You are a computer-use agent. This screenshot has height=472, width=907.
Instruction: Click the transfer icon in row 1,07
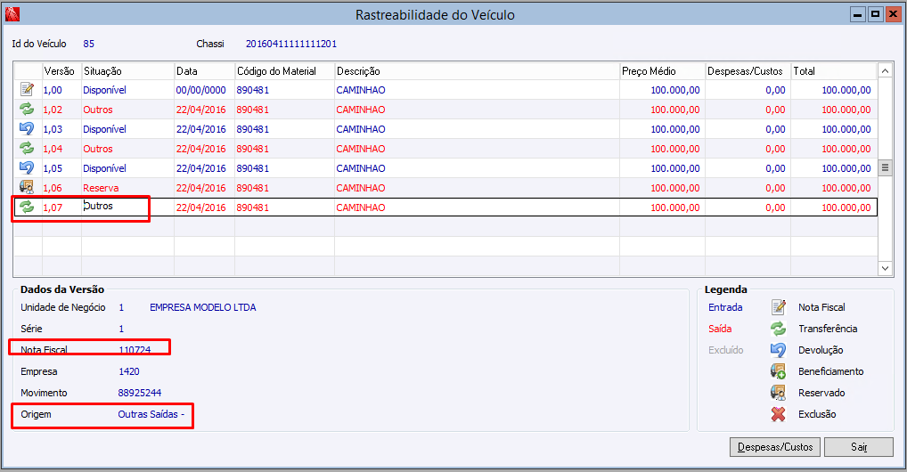(x=27, y=207)
